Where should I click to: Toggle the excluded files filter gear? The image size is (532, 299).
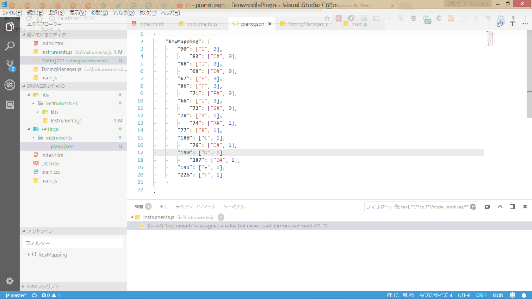click(x=473, y=207)
